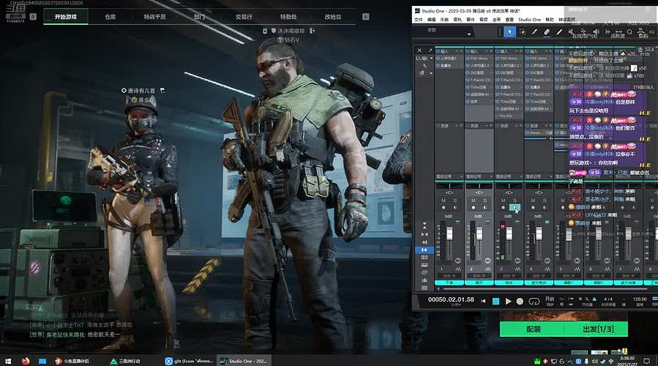Mute mixer channel 1

444,201
